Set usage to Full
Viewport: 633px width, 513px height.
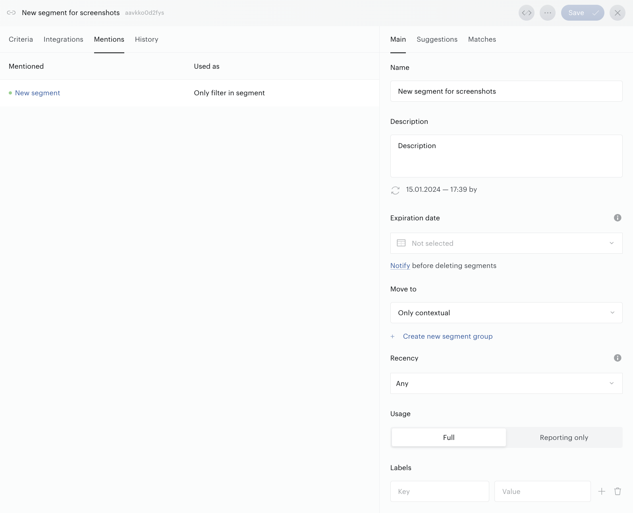[x=449, y=437]
